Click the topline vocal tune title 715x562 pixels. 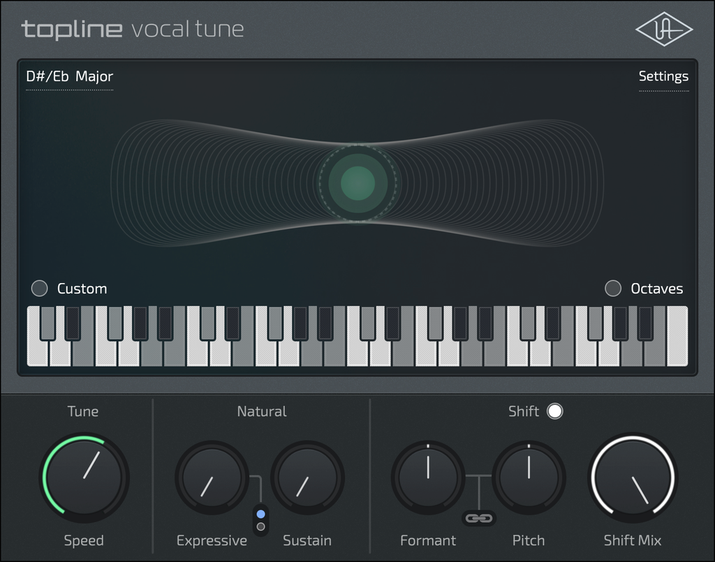[x=133, y=29]
